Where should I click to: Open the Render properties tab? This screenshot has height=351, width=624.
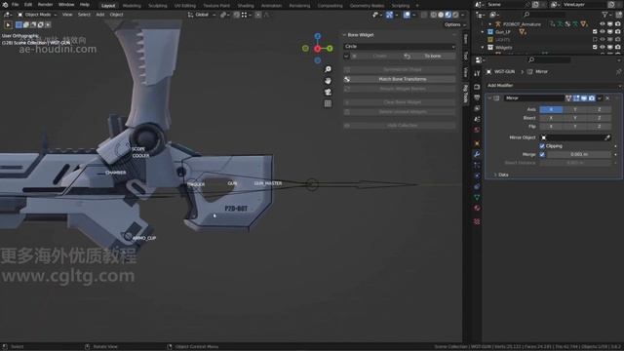point(477,87)
